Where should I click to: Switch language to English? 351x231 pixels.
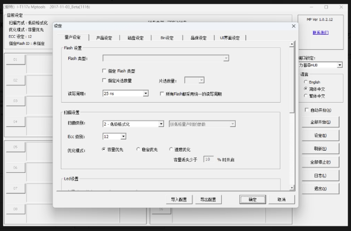pos(306,82)
